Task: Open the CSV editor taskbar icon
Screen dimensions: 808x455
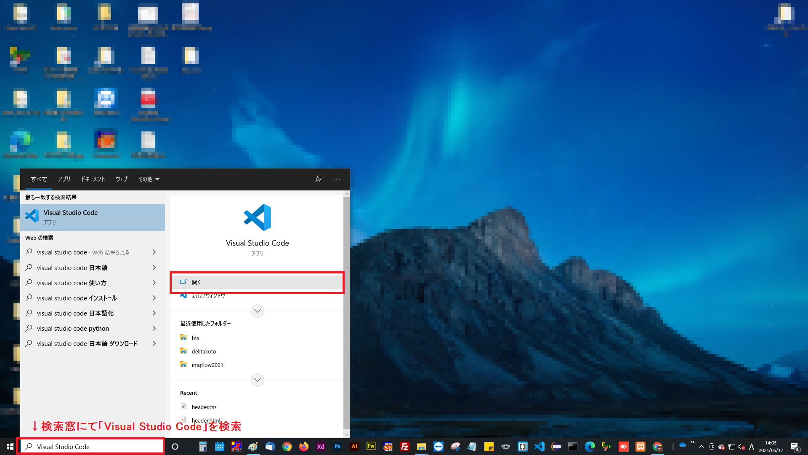Action: 388,447
